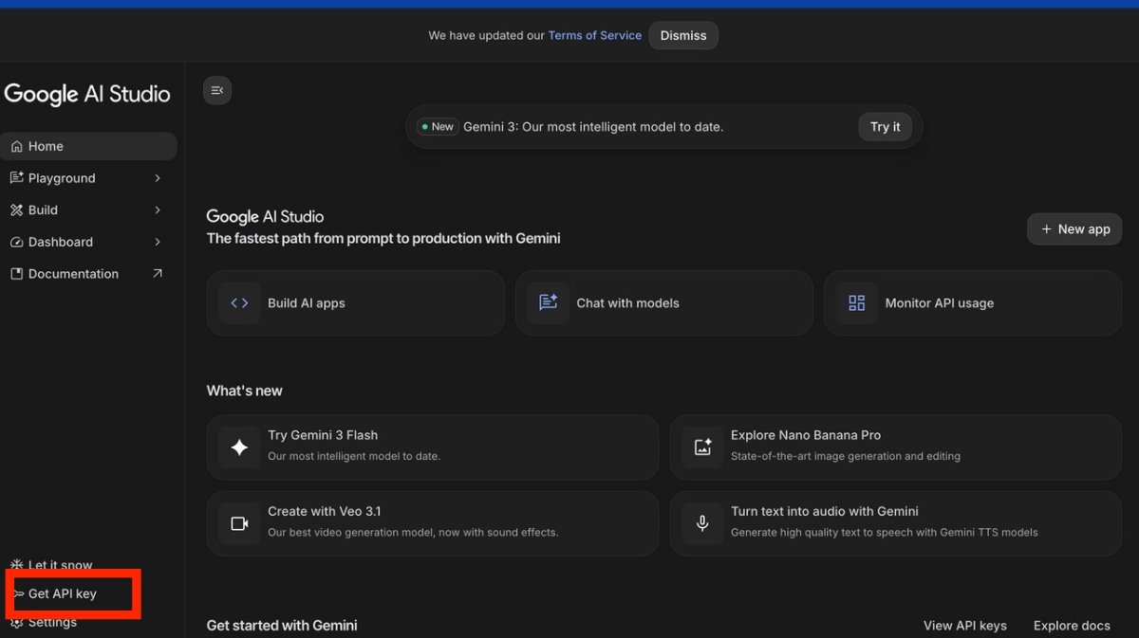
Task: Expand the Dashboard submenu chevron
Action: 158,242
